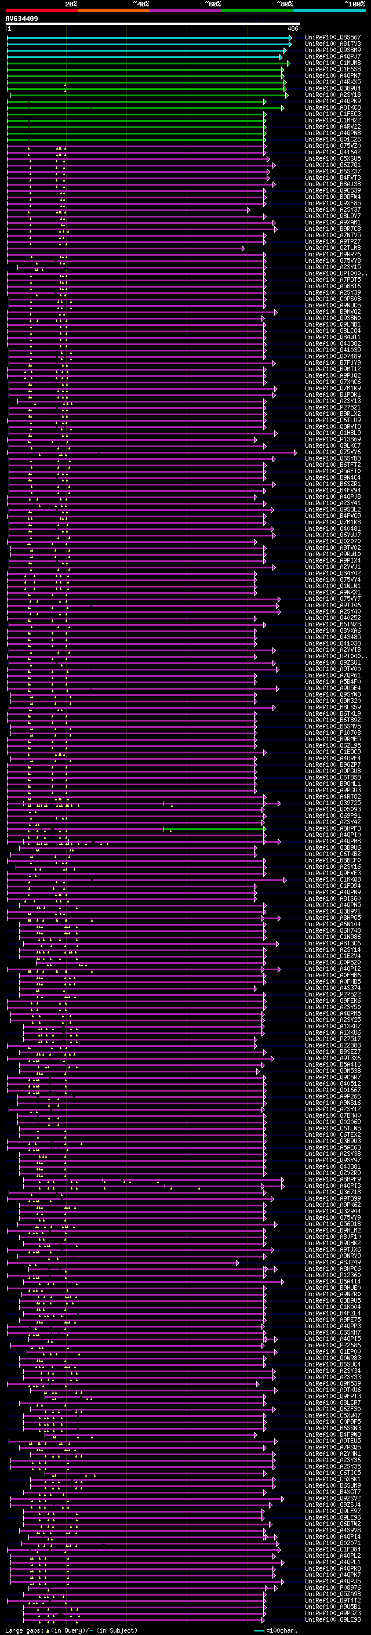Click hit label UniRef100_A2YVI8
The height and width of the screenshot is (1635, 371).
pyautogui.click(x=333, y=650)
